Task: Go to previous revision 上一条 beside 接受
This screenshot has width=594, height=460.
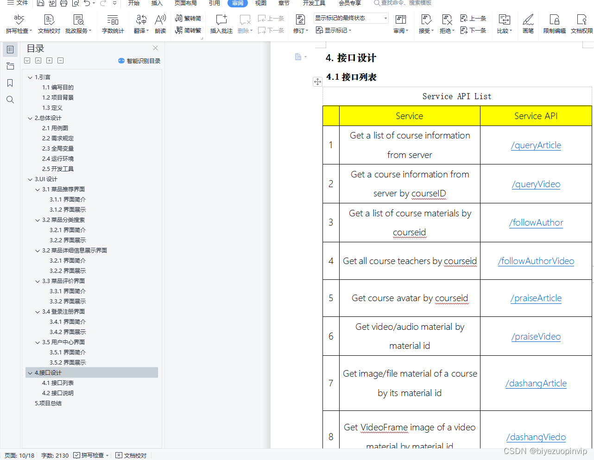Action: [473, 19]
